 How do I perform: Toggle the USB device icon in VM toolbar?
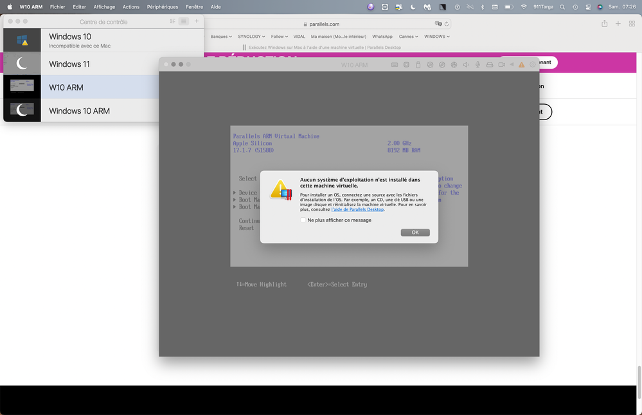418,64
